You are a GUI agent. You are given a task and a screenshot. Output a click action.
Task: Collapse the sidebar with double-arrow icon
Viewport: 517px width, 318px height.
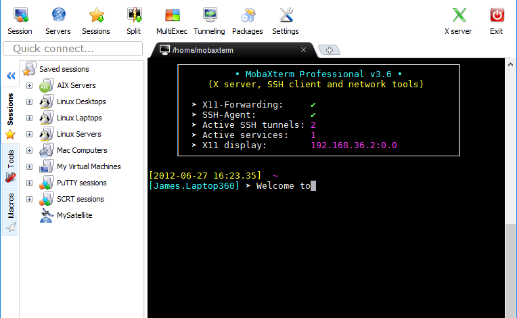pos(11,76)
